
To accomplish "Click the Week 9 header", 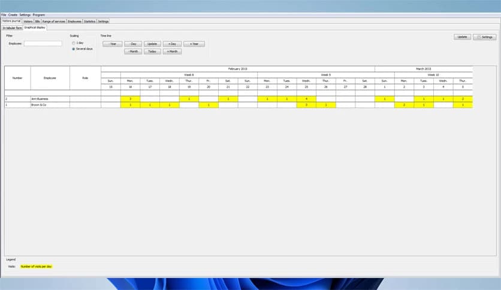I will (325, 75).
